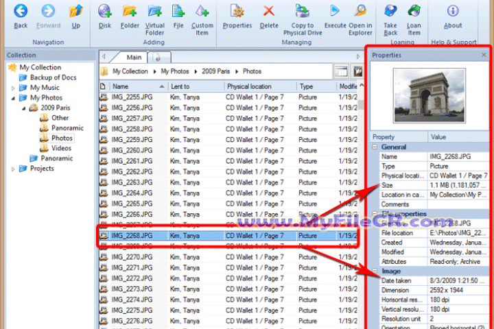This screenshot has width=494, height=329.
Task: Select file IMG_2255.JPG
Action: pos(228,97)
